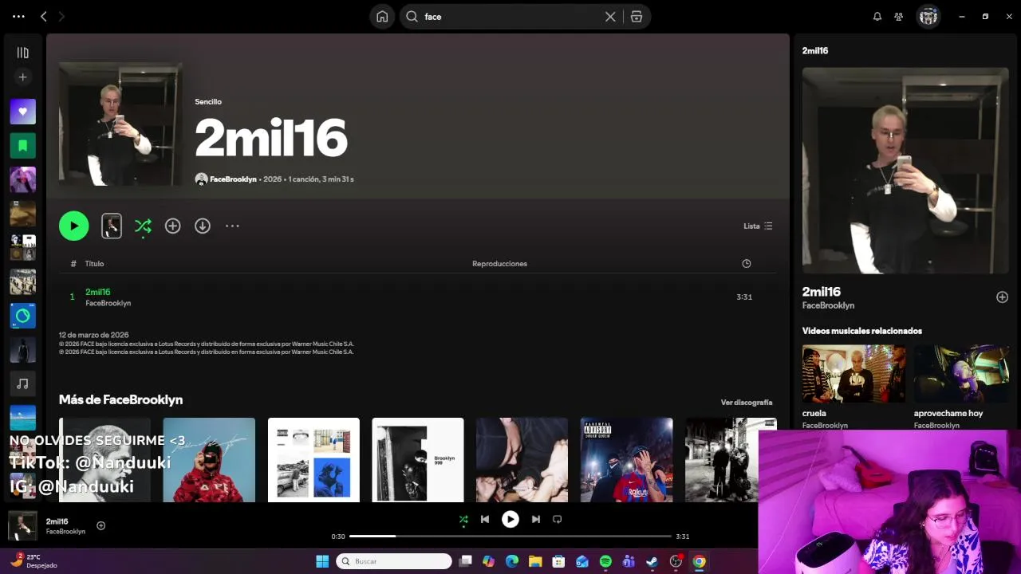The height and width of the screenshot is (574, 1021).
Task: Skip to the previous track
Action: (x=484, y=519)
